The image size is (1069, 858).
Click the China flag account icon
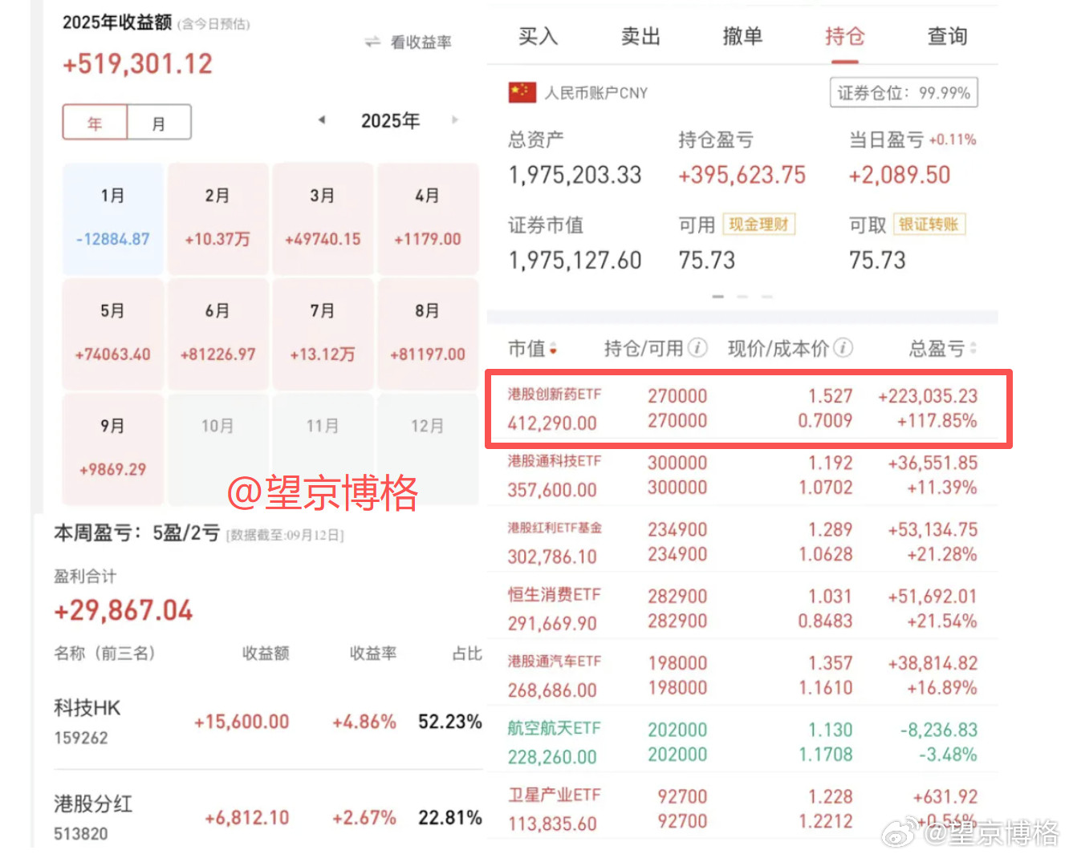pos(522,93)
